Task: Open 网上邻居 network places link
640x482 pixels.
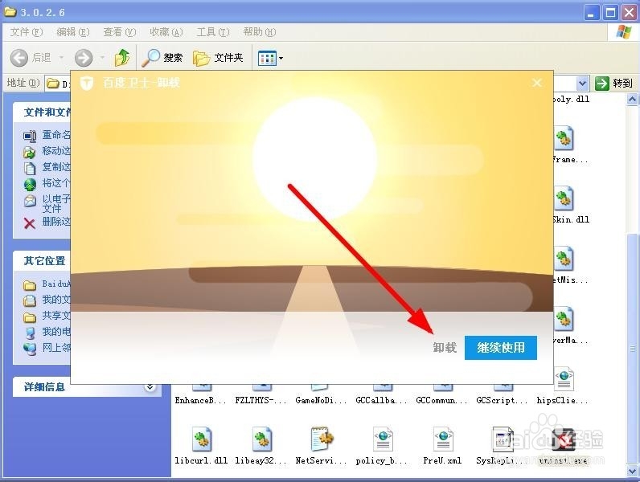Action: (x=56, y=347)
